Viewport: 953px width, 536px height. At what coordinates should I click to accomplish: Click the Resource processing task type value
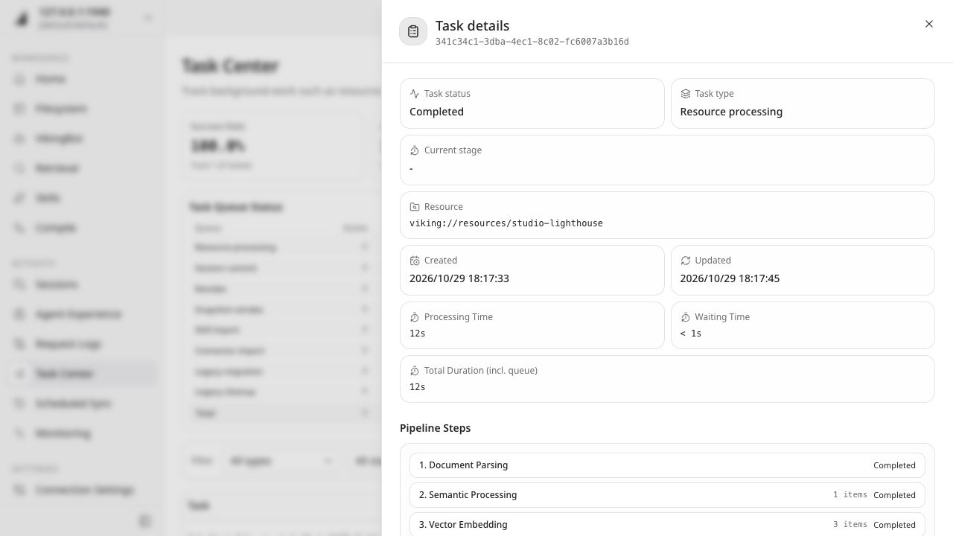pos(731,112)
